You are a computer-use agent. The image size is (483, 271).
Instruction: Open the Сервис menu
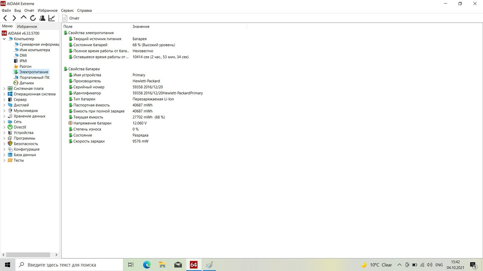click(x=67, y=10)
